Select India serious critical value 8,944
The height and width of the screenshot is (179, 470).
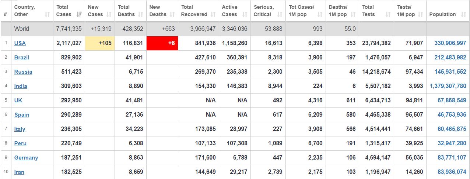tap(275, 86)
